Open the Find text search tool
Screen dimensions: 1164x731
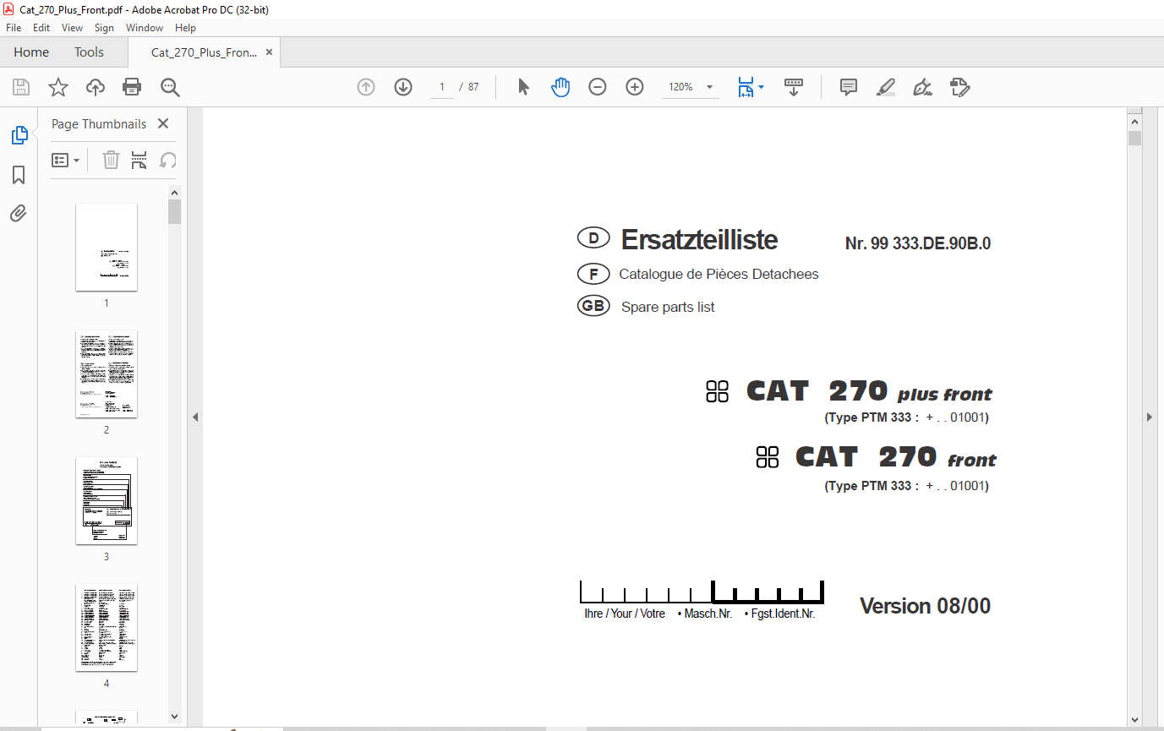pos(170,87)
